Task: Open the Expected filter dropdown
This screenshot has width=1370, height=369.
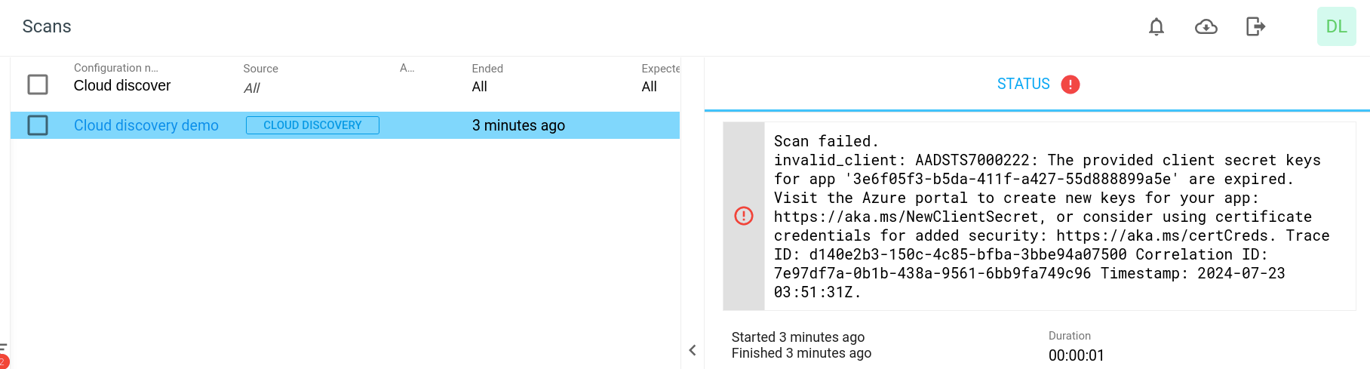Action: click(650, 87)
